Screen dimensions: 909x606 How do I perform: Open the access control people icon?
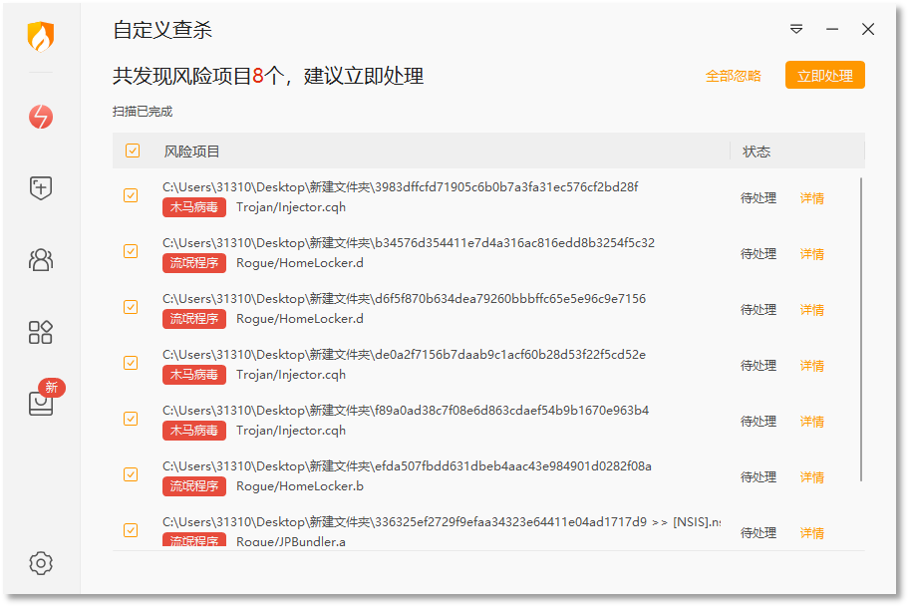pyautogui.click(x=41, y=260)
